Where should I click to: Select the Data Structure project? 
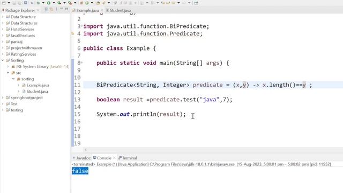coord(23,17)
